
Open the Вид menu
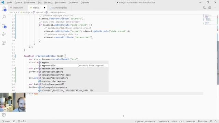[40, 2]
